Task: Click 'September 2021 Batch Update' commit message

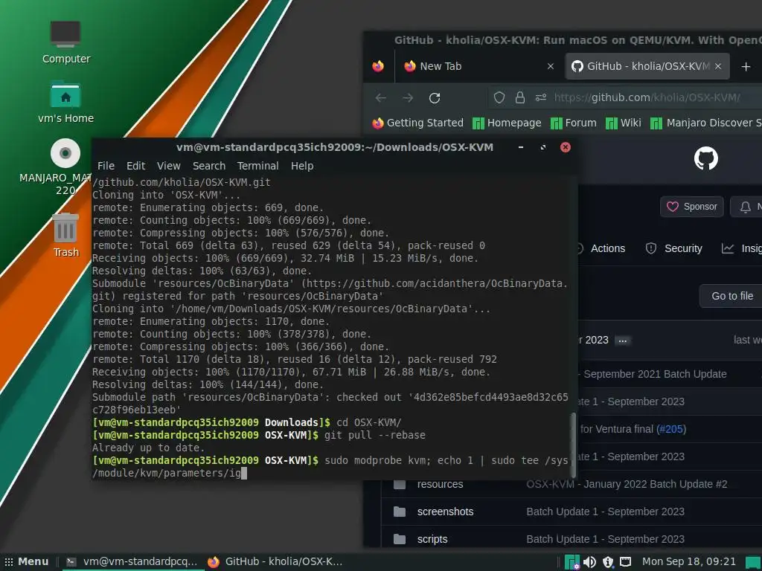Action: click(655, 375)
